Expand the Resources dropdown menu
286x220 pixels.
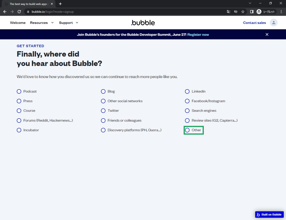point(42,23)
